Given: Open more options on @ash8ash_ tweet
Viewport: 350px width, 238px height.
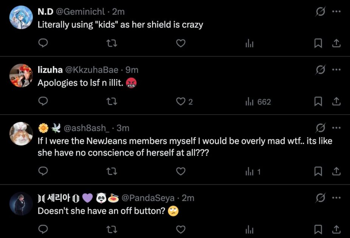Looking at the screenshot, I should (336, 128).
